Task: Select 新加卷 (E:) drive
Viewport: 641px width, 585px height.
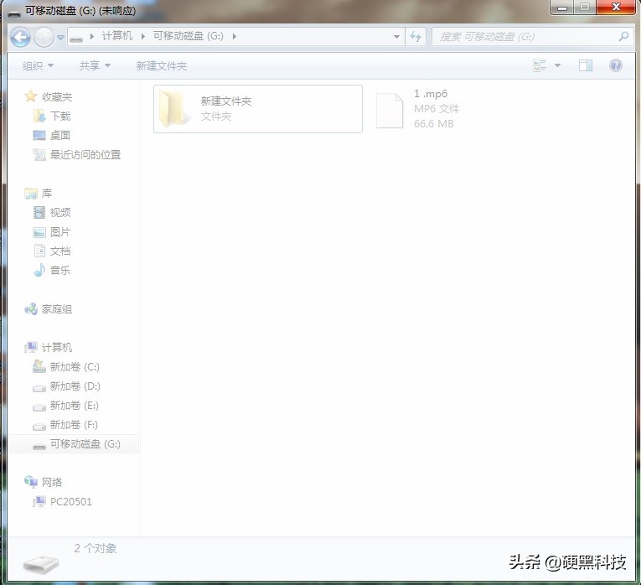Action: click(x=75, y=405)
